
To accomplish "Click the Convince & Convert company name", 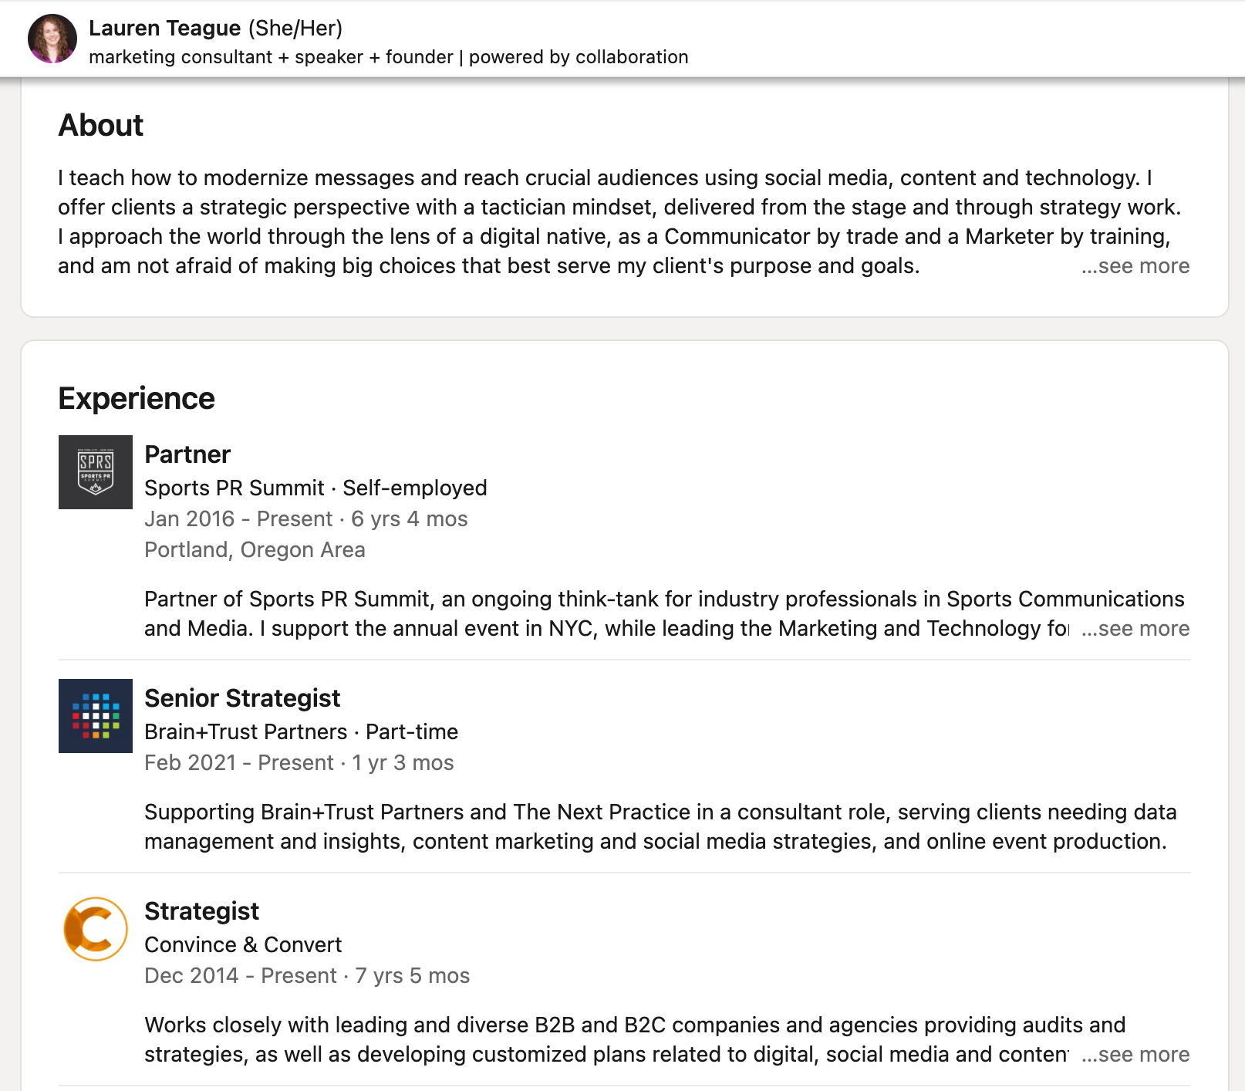I will 241,944.
